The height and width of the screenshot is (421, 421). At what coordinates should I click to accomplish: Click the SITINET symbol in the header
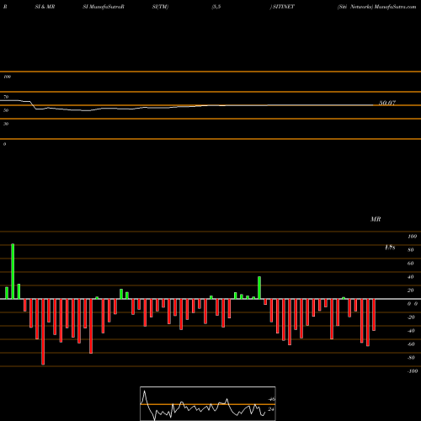[284, 7]
